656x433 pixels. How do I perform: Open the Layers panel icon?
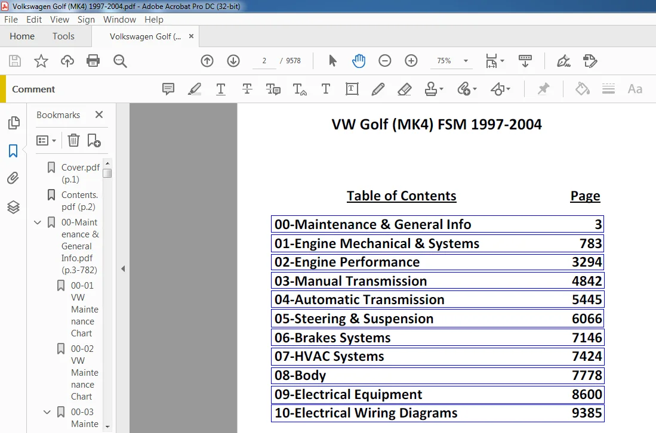pyautogui.click(x=13, y=207)
